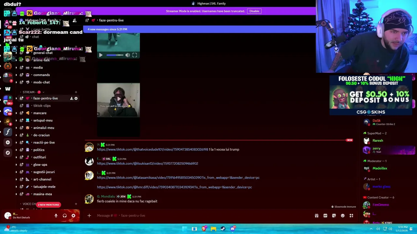The width and height of the screenshot is (417, 234).
Task: Adjust the video volume slider
Action: [115, 55]
